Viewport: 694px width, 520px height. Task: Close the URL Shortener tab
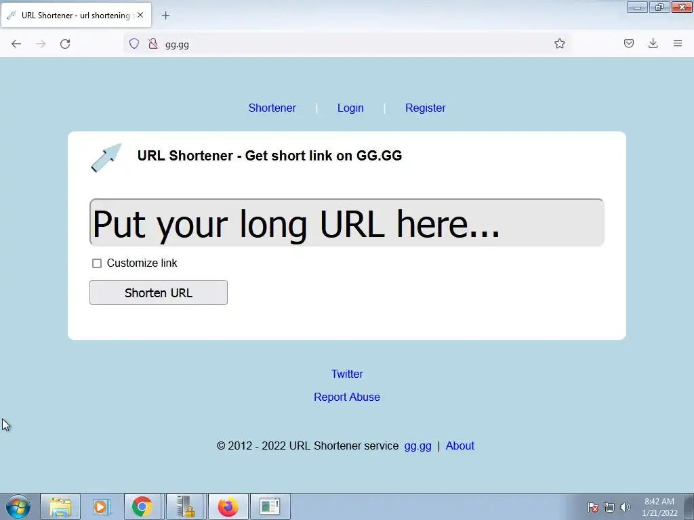[140, 15]
